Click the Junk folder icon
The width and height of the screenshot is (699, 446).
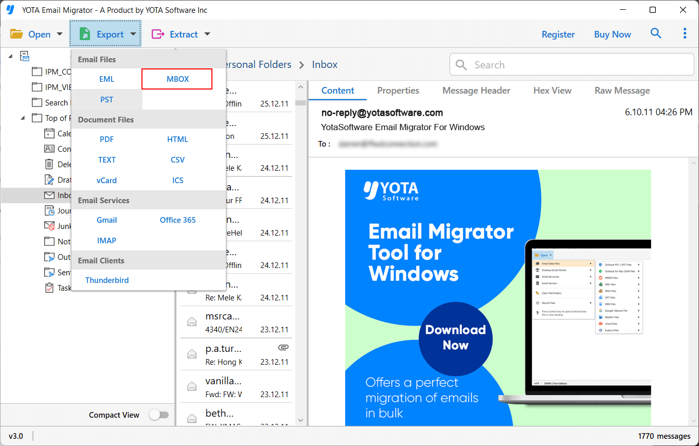(x=49, y=226)
